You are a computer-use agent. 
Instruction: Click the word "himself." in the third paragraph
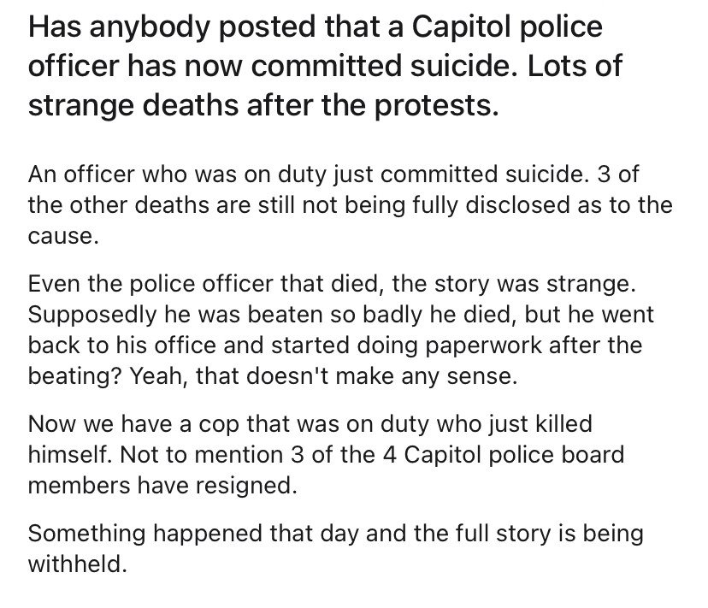click(x=68, y=454)
